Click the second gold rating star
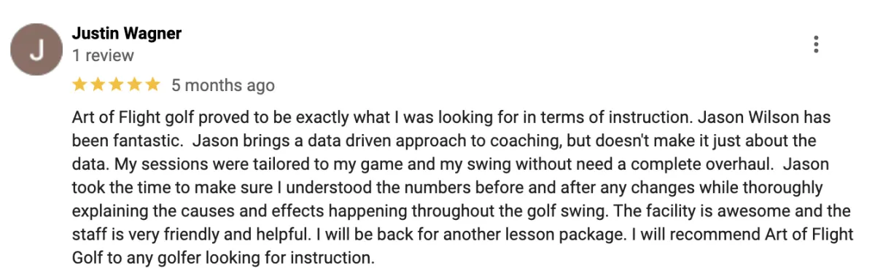This screenshot has height=268, width=875. pyautogui.click(x=98, y=85)
